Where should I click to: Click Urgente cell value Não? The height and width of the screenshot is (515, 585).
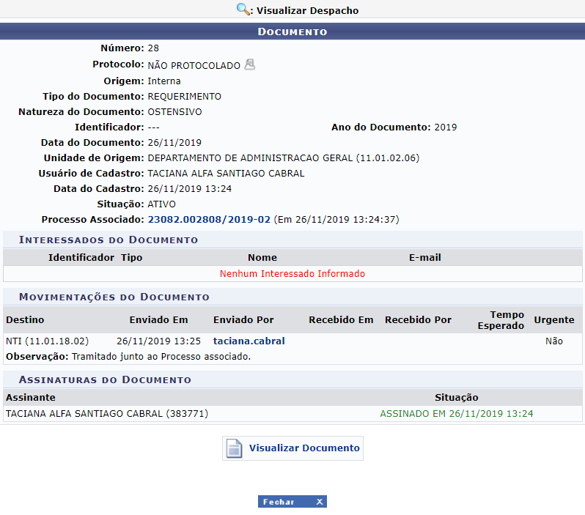click(x=554, y=341)
